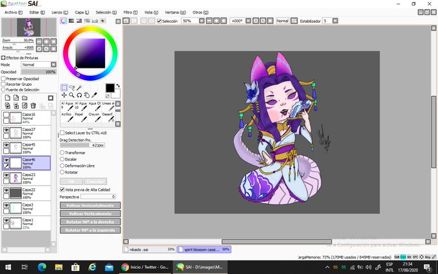Select the magnifier zoom tool
The width and height of the screenshot is (438, 274).
(71, 95)
